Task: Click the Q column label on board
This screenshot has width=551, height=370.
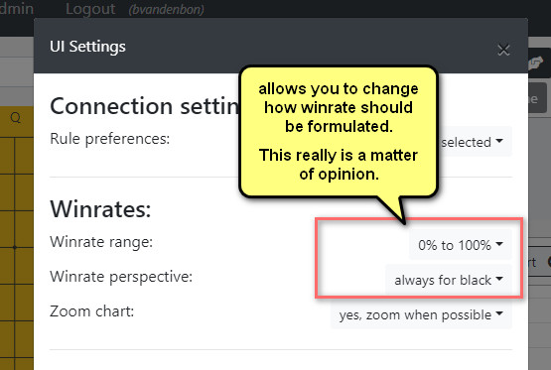Action: click(16, 118)
